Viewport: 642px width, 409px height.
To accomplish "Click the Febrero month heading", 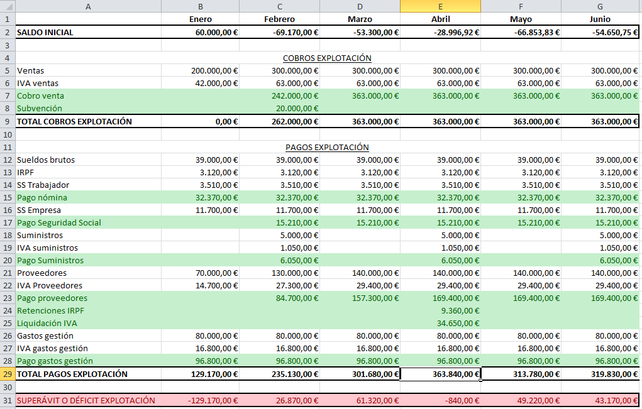I will coord(279,19).
